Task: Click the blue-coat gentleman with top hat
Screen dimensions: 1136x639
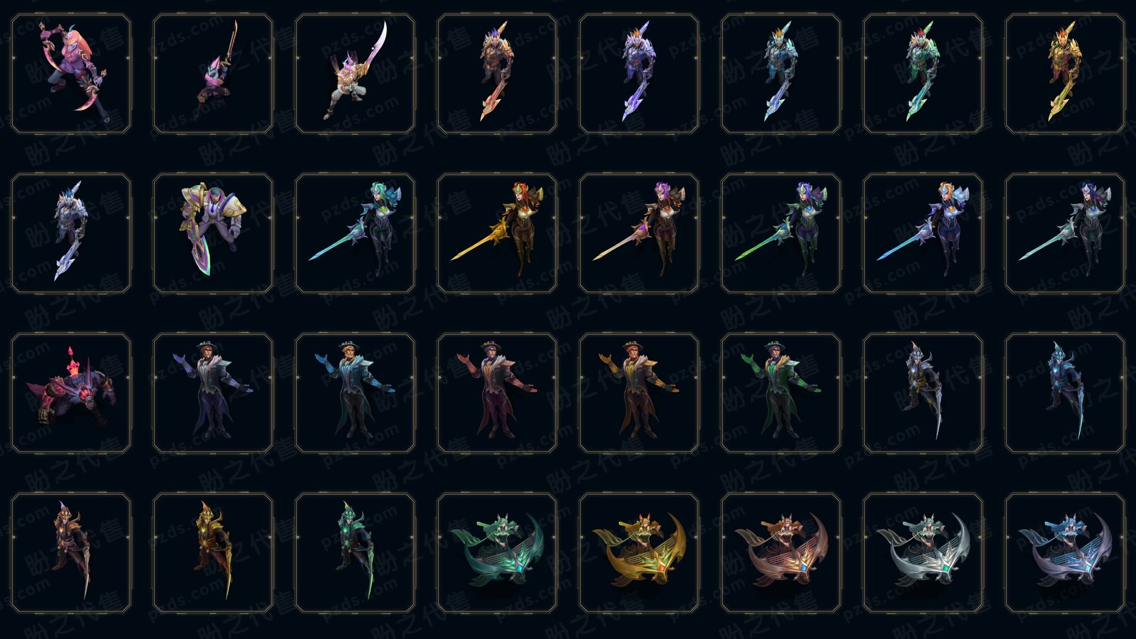Action: tap(355, 393)
